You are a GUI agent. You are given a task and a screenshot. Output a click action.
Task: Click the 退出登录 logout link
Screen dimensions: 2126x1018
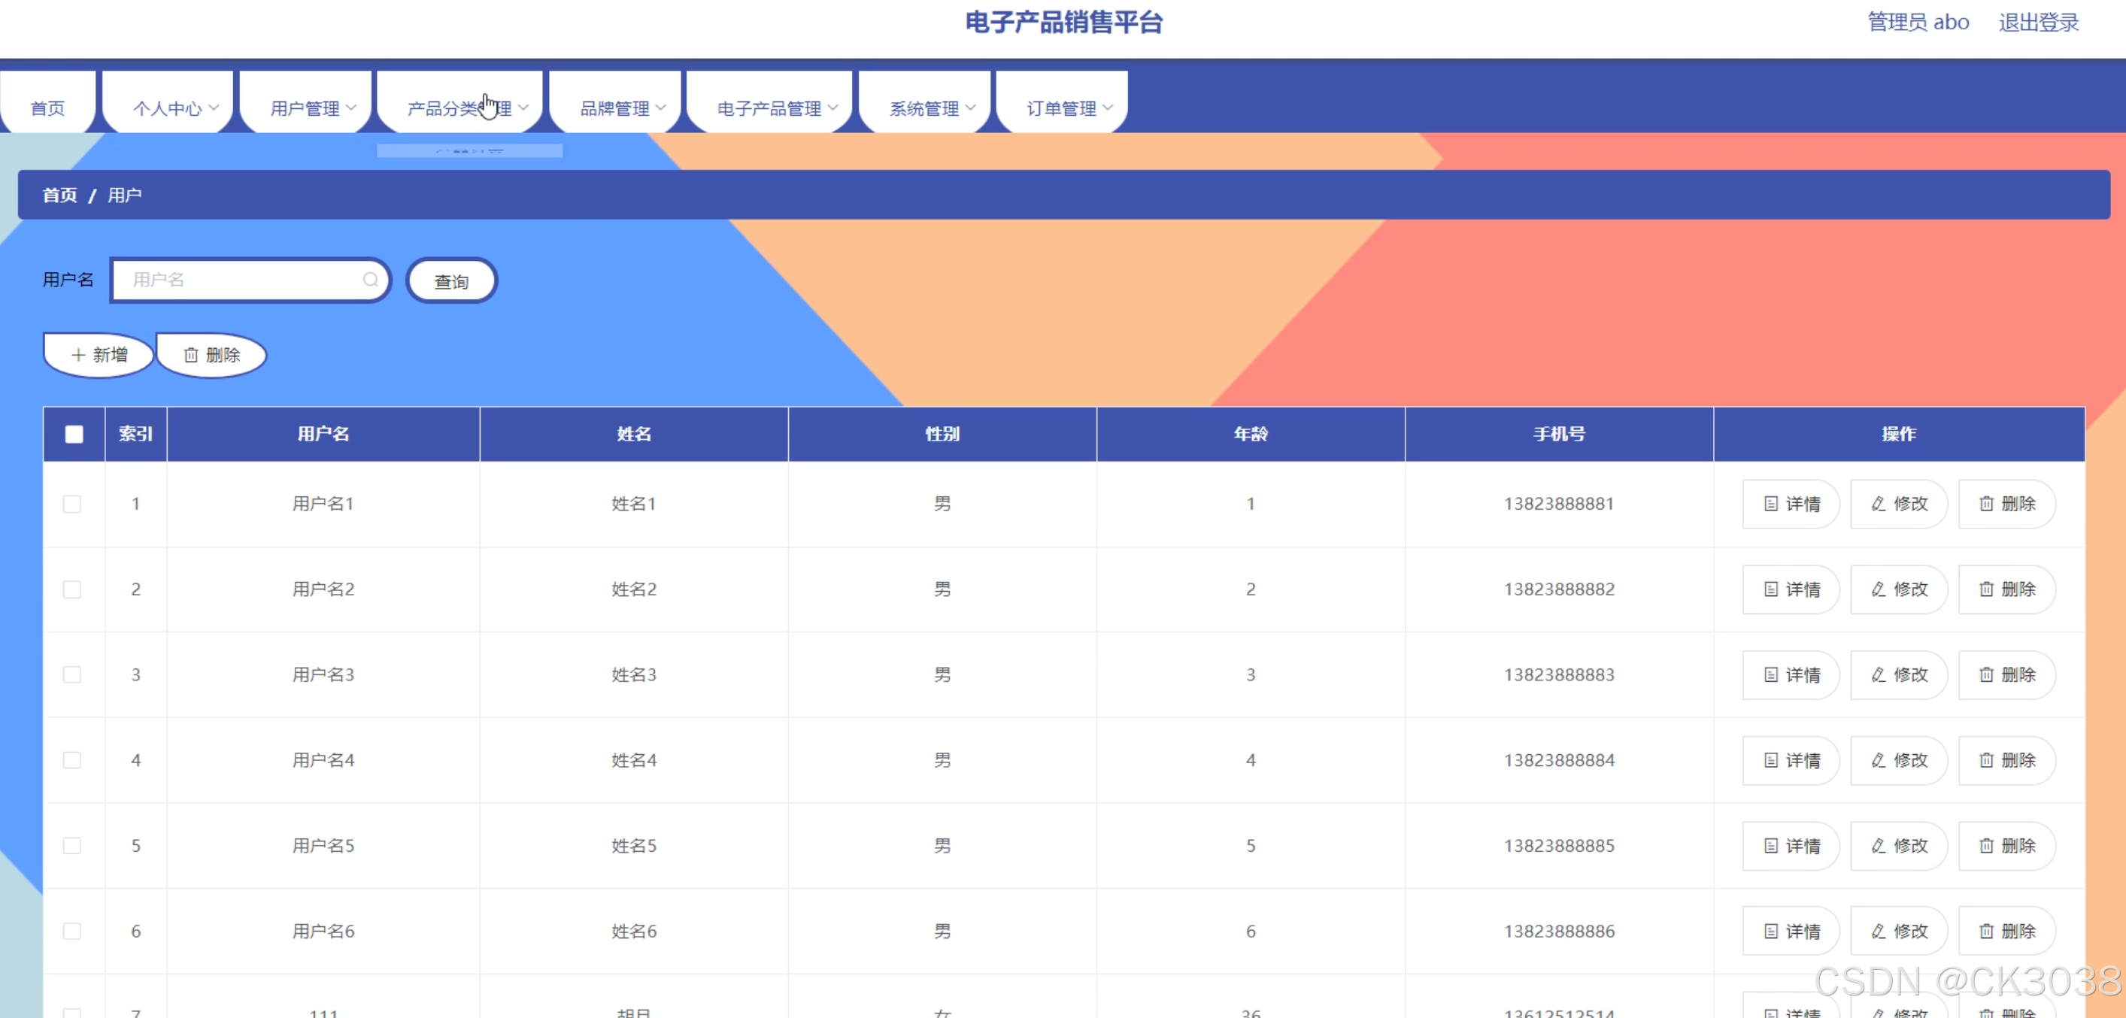tap(2038, 23)
